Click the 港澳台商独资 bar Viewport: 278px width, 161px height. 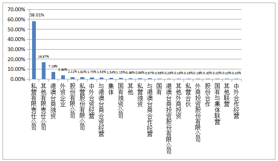(x=53, y=75)
